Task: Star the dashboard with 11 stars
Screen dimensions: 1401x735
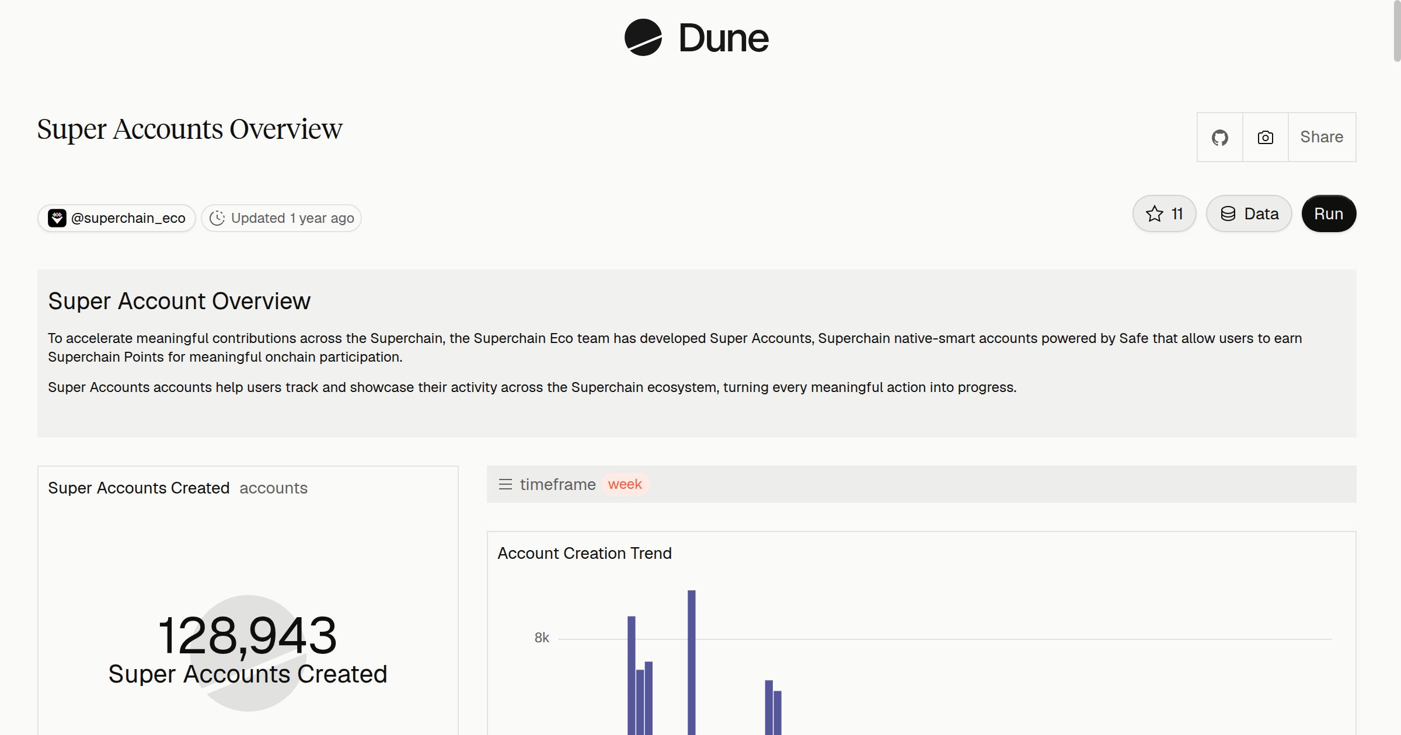Action: point(1165,213)
